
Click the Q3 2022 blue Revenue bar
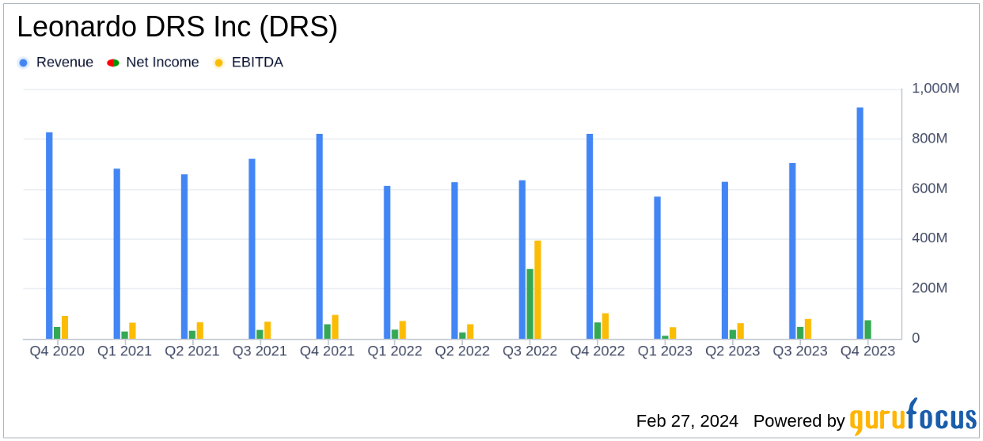tap(522, 260)
